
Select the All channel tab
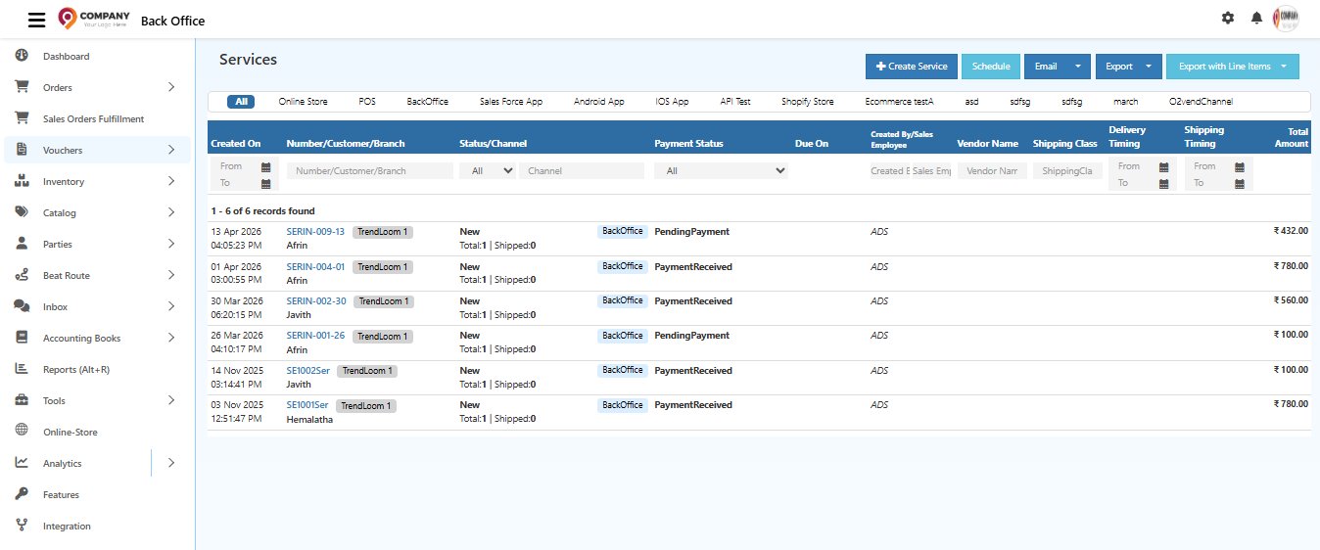[x=241, y=102]
